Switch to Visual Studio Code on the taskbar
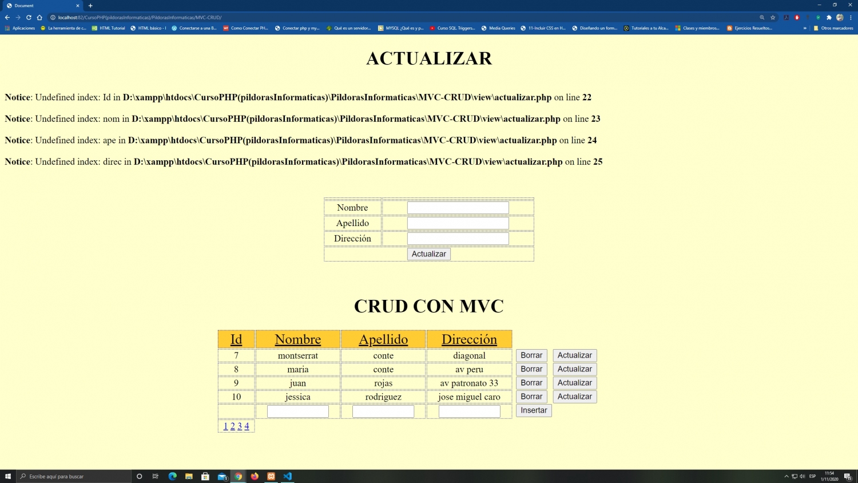 point(288,476)
